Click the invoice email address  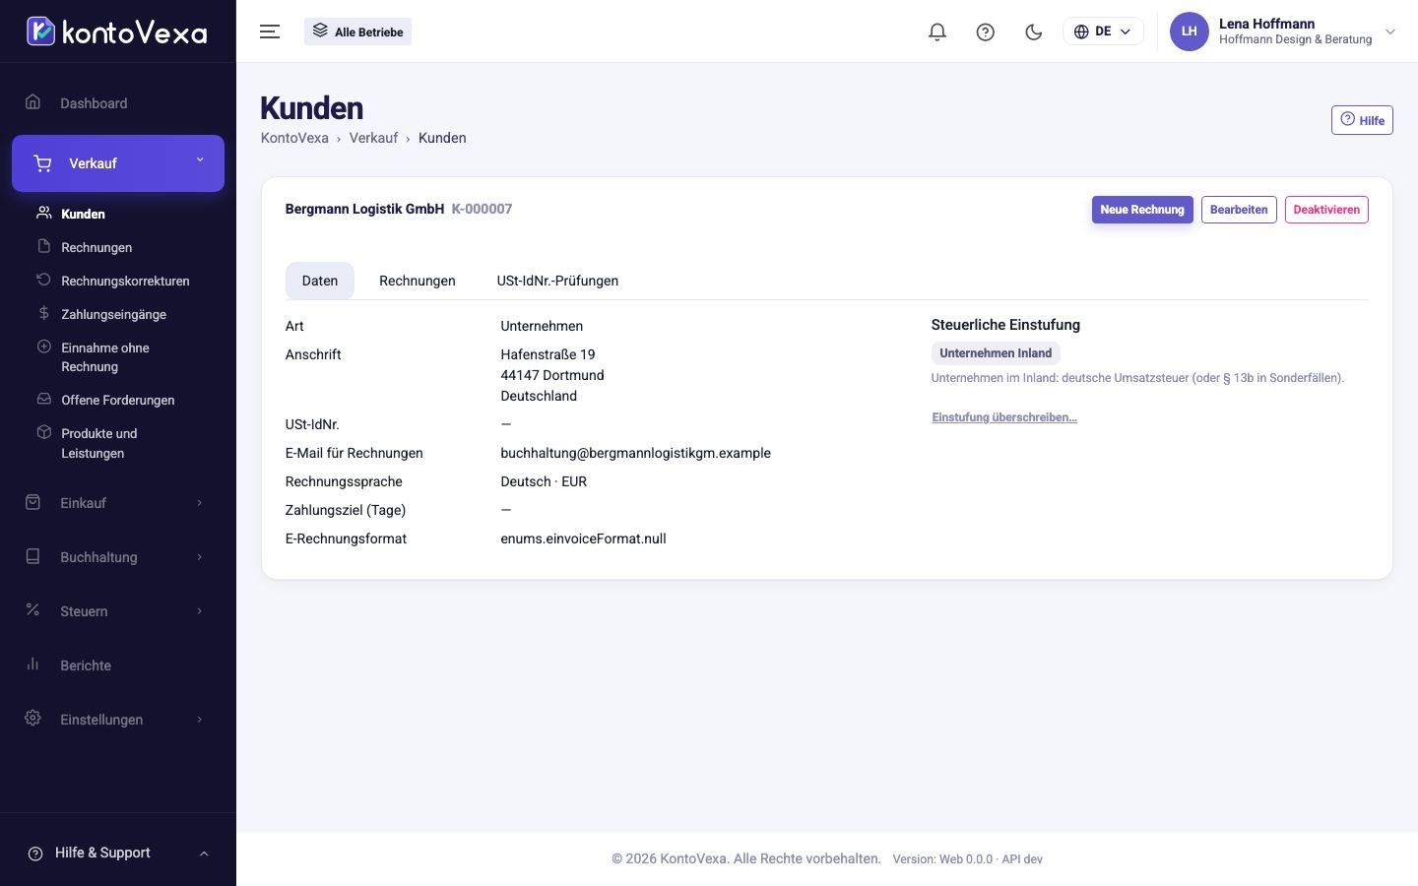click(x=635, y=453)
